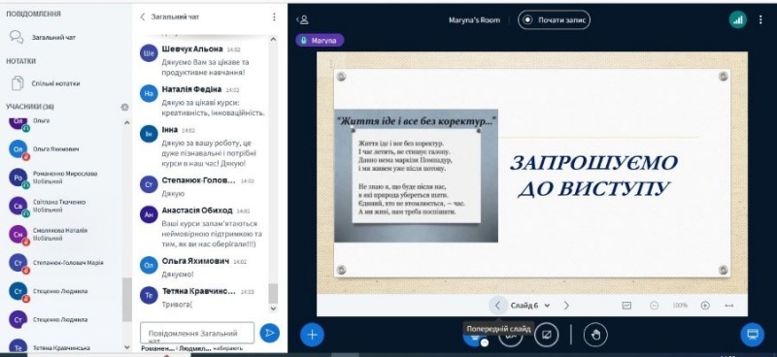The image size is (777, 357).
Task: Toggle the whiteboard toolbar icon beside zoom controls
Action: pyautogui.click(x=626, y=306)
